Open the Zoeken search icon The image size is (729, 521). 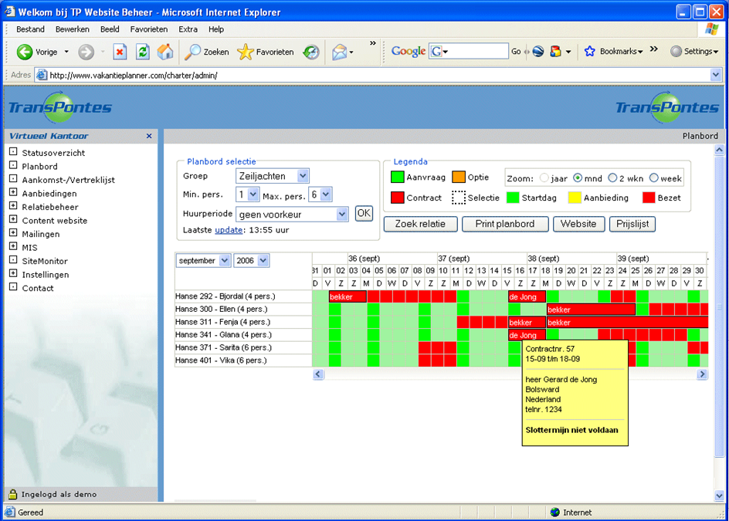coord(193,52)
